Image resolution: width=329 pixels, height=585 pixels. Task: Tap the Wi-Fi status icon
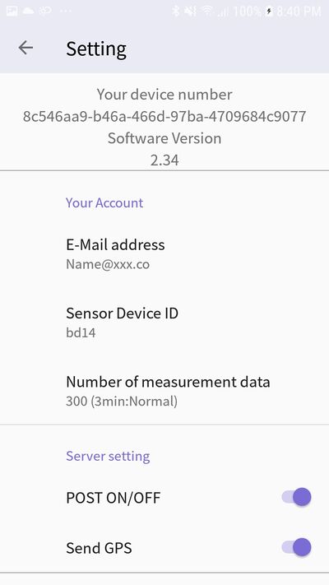207,12
